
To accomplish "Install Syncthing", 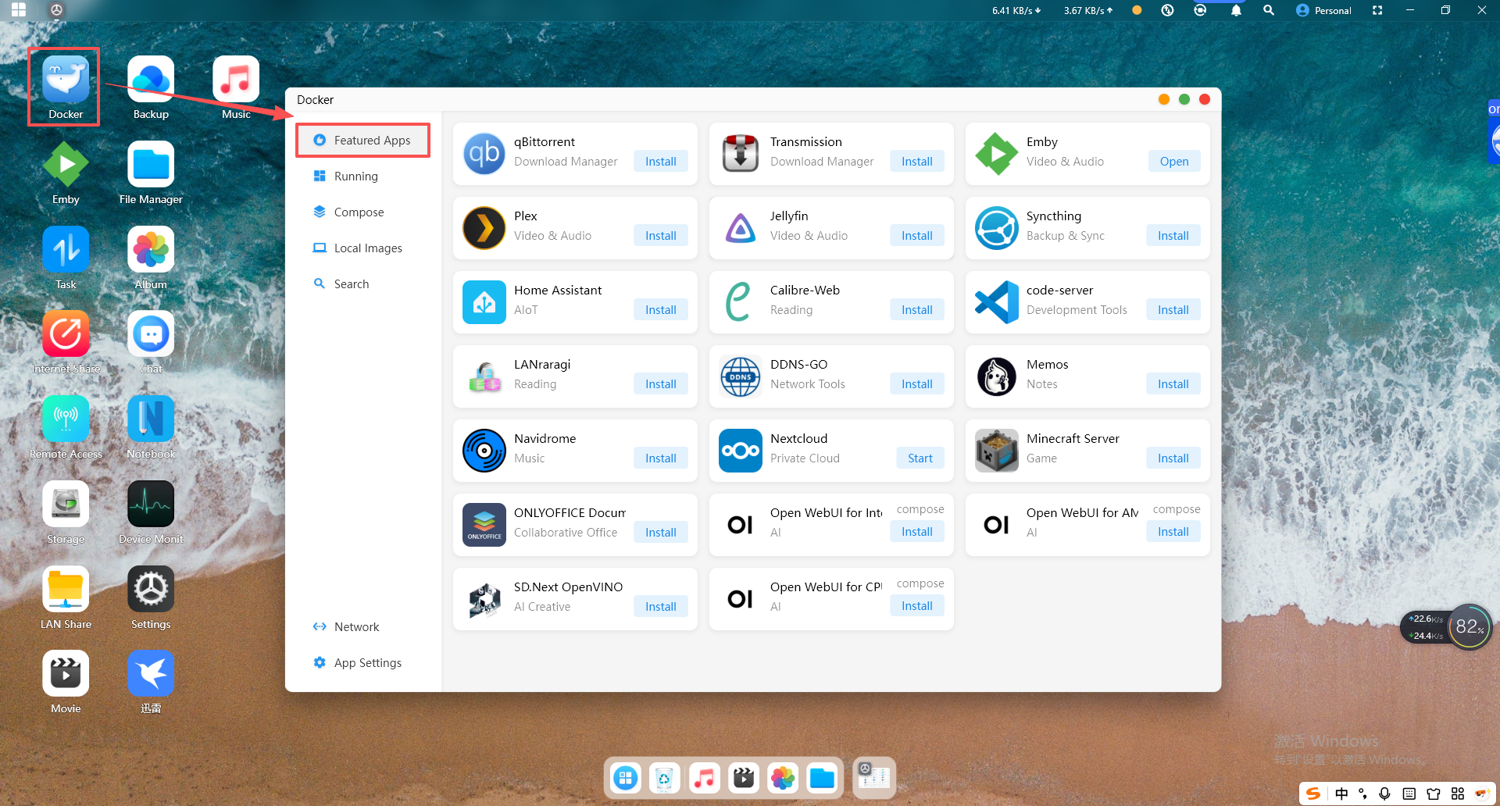I will (1173, 236).
